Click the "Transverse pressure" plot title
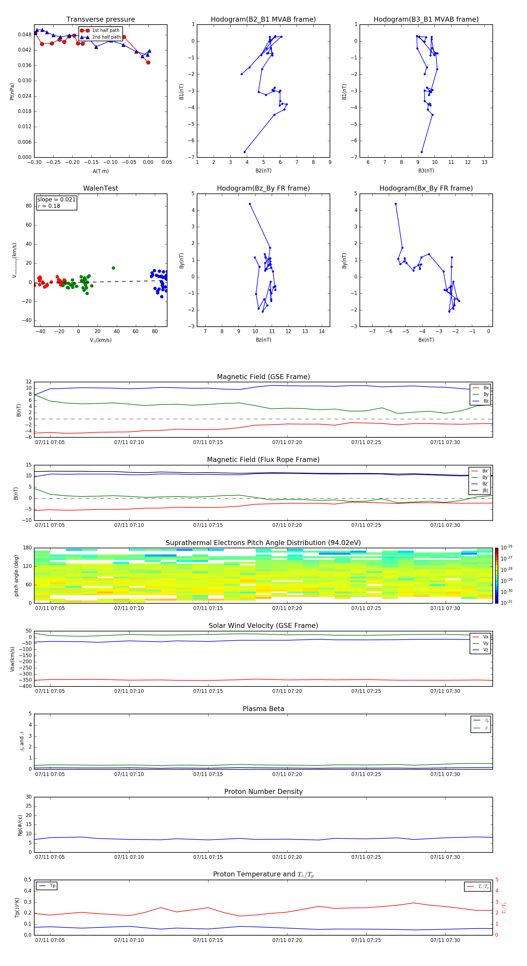 100,20
